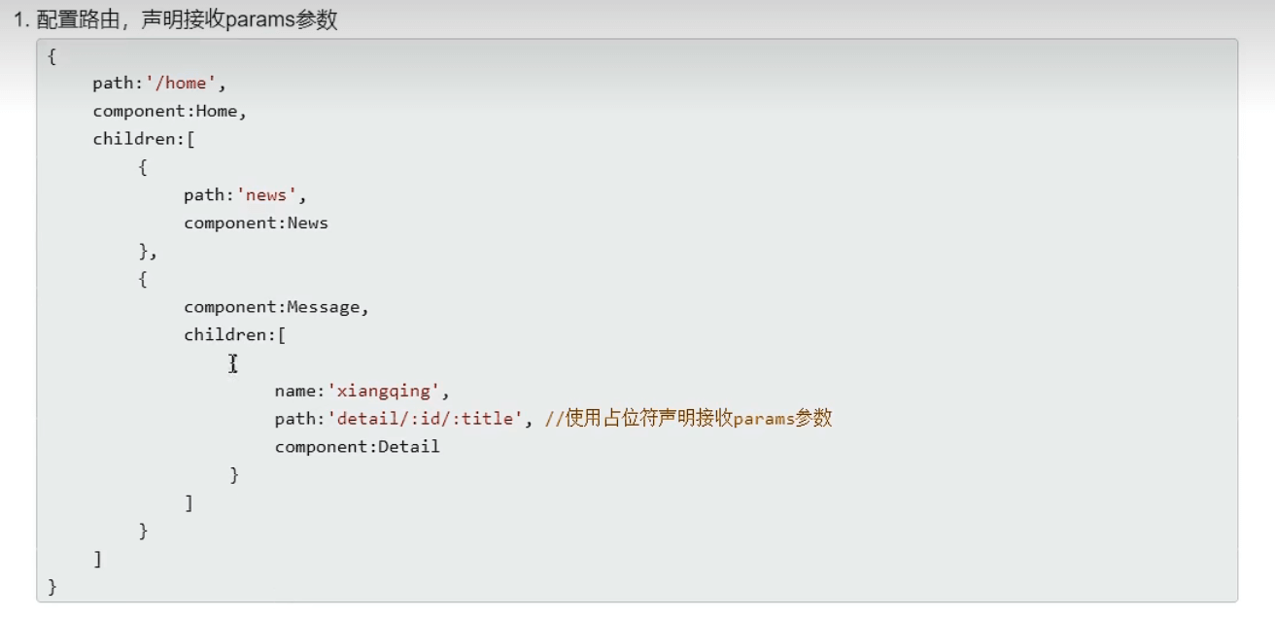Click the comment 使用占位符声明接收params参数
This screenshot has width=1275, height=618.
[688, 419]
